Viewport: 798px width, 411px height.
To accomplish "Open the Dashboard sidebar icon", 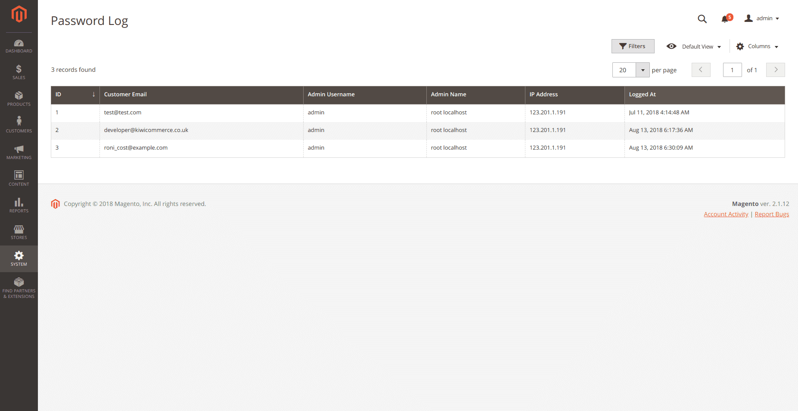I will [19, 46].
